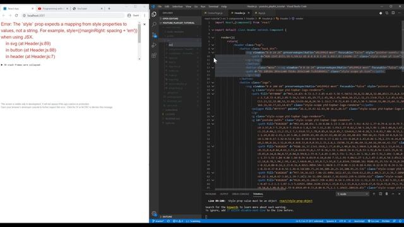Open Explorer view in VS Code activity bar
404x227 pixels.
tap(154, 14)
